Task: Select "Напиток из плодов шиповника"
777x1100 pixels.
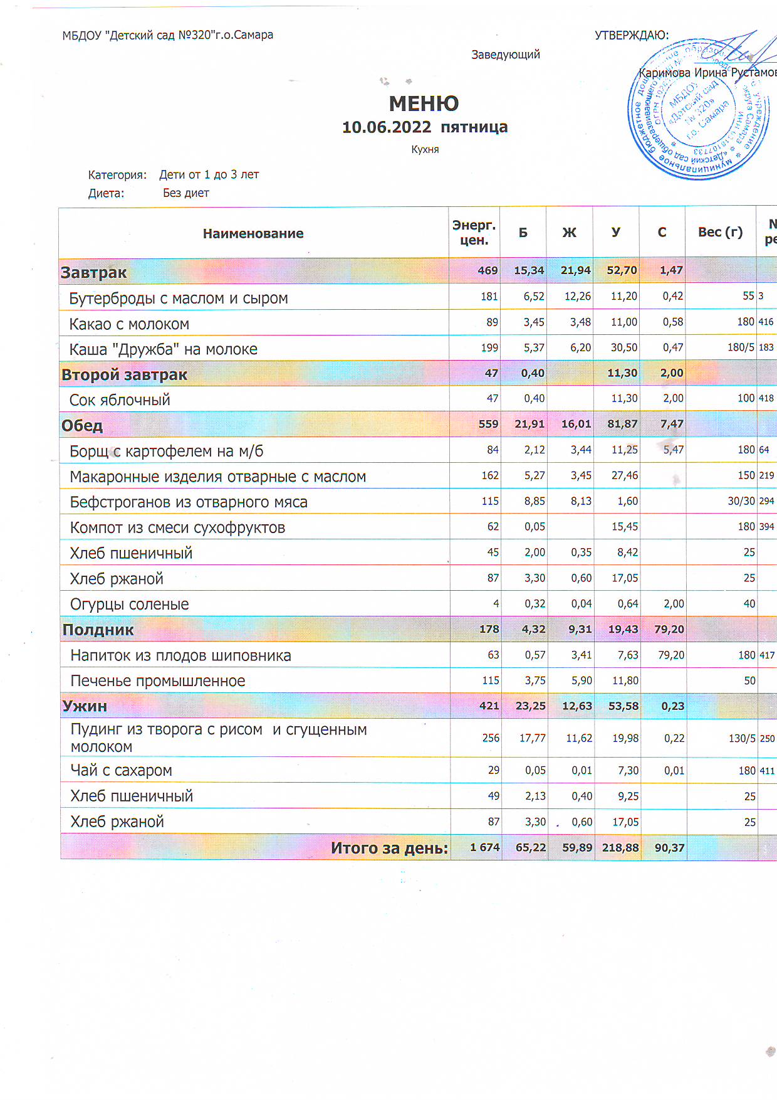Action: click(180, 656)
